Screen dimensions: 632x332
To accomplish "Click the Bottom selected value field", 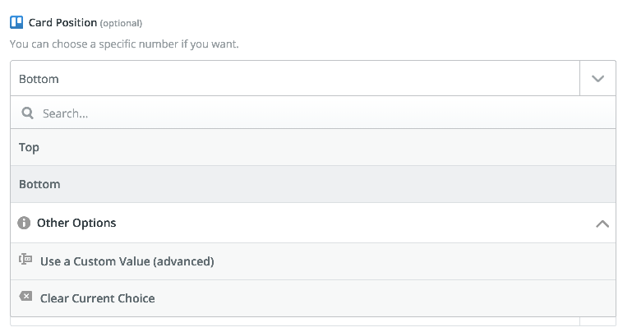I will click(295, 79).
